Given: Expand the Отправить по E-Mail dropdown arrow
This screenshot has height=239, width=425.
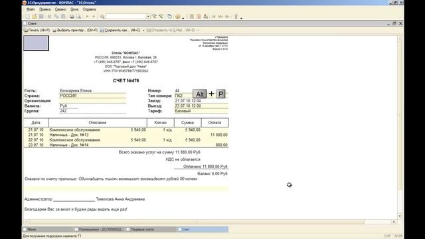Looking at the screenshot, I should 198,31.
